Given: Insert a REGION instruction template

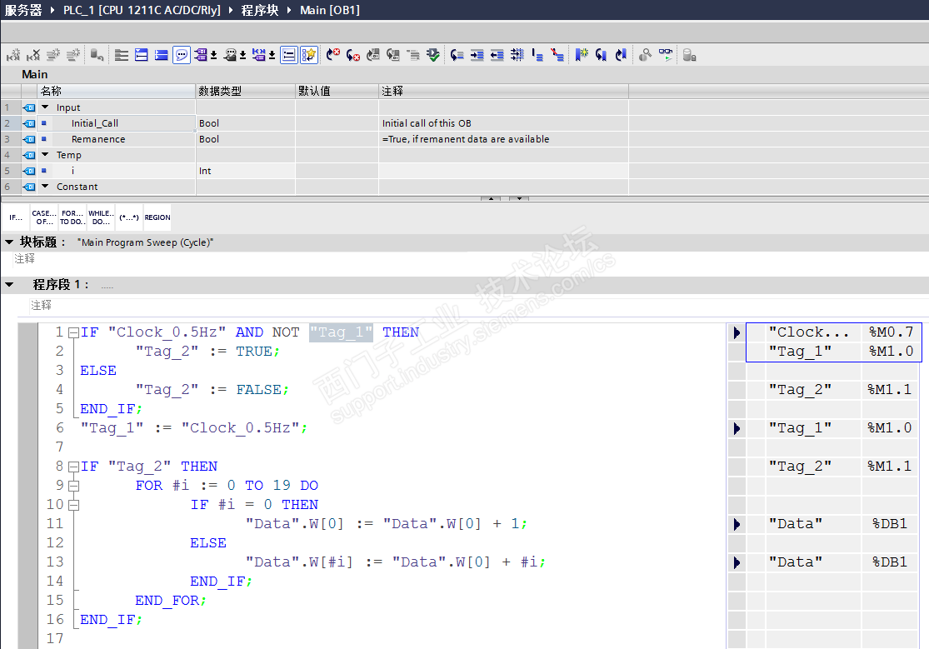Looking at the screenshot, I should coord(157,217).
